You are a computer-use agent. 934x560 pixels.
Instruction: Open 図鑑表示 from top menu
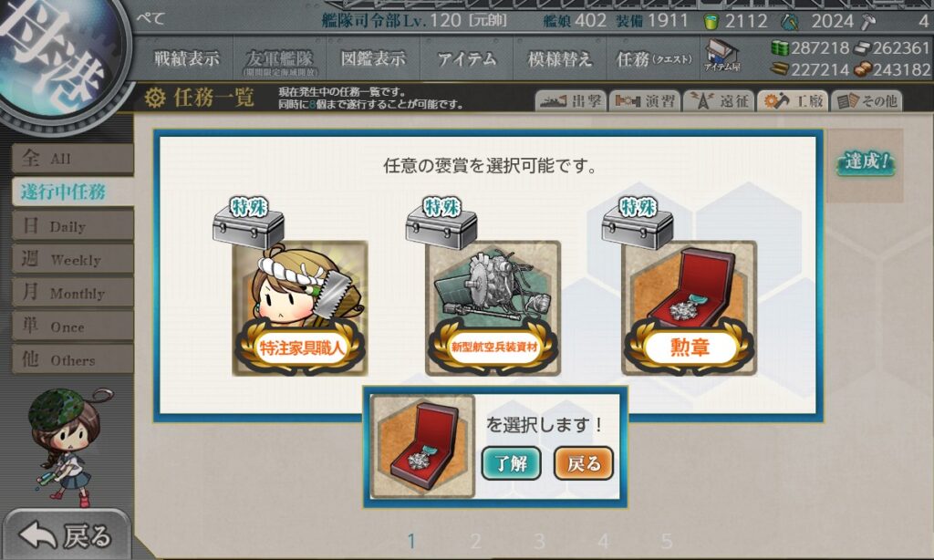pos(373,58)
